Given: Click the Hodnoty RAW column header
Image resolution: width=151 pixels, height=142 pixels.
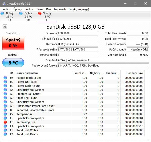Looking at the screenshot, I should point(132,73).
